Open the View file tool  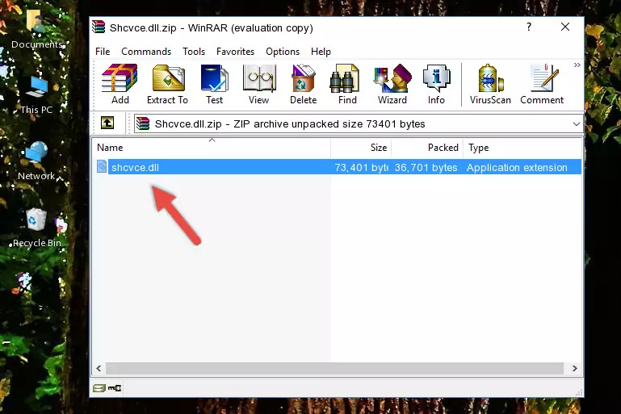(x=259, y=84)
